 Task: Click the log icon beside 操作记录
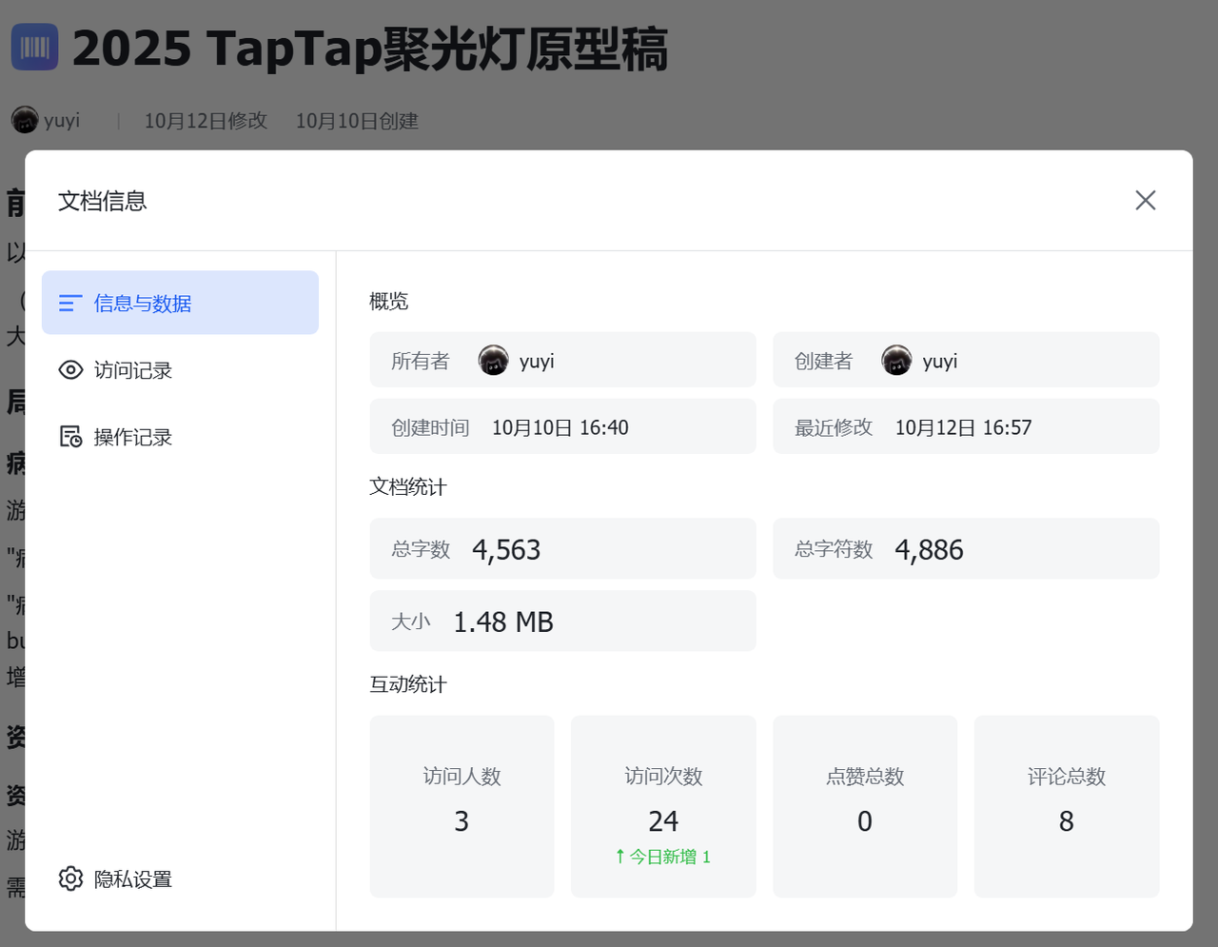[x=70, y=436]
